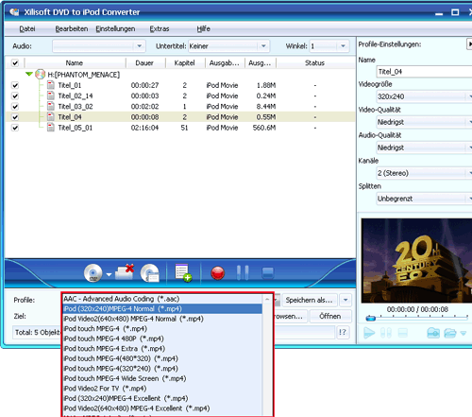Uncheck the Titel_01 checkbox

coord(15,85)
